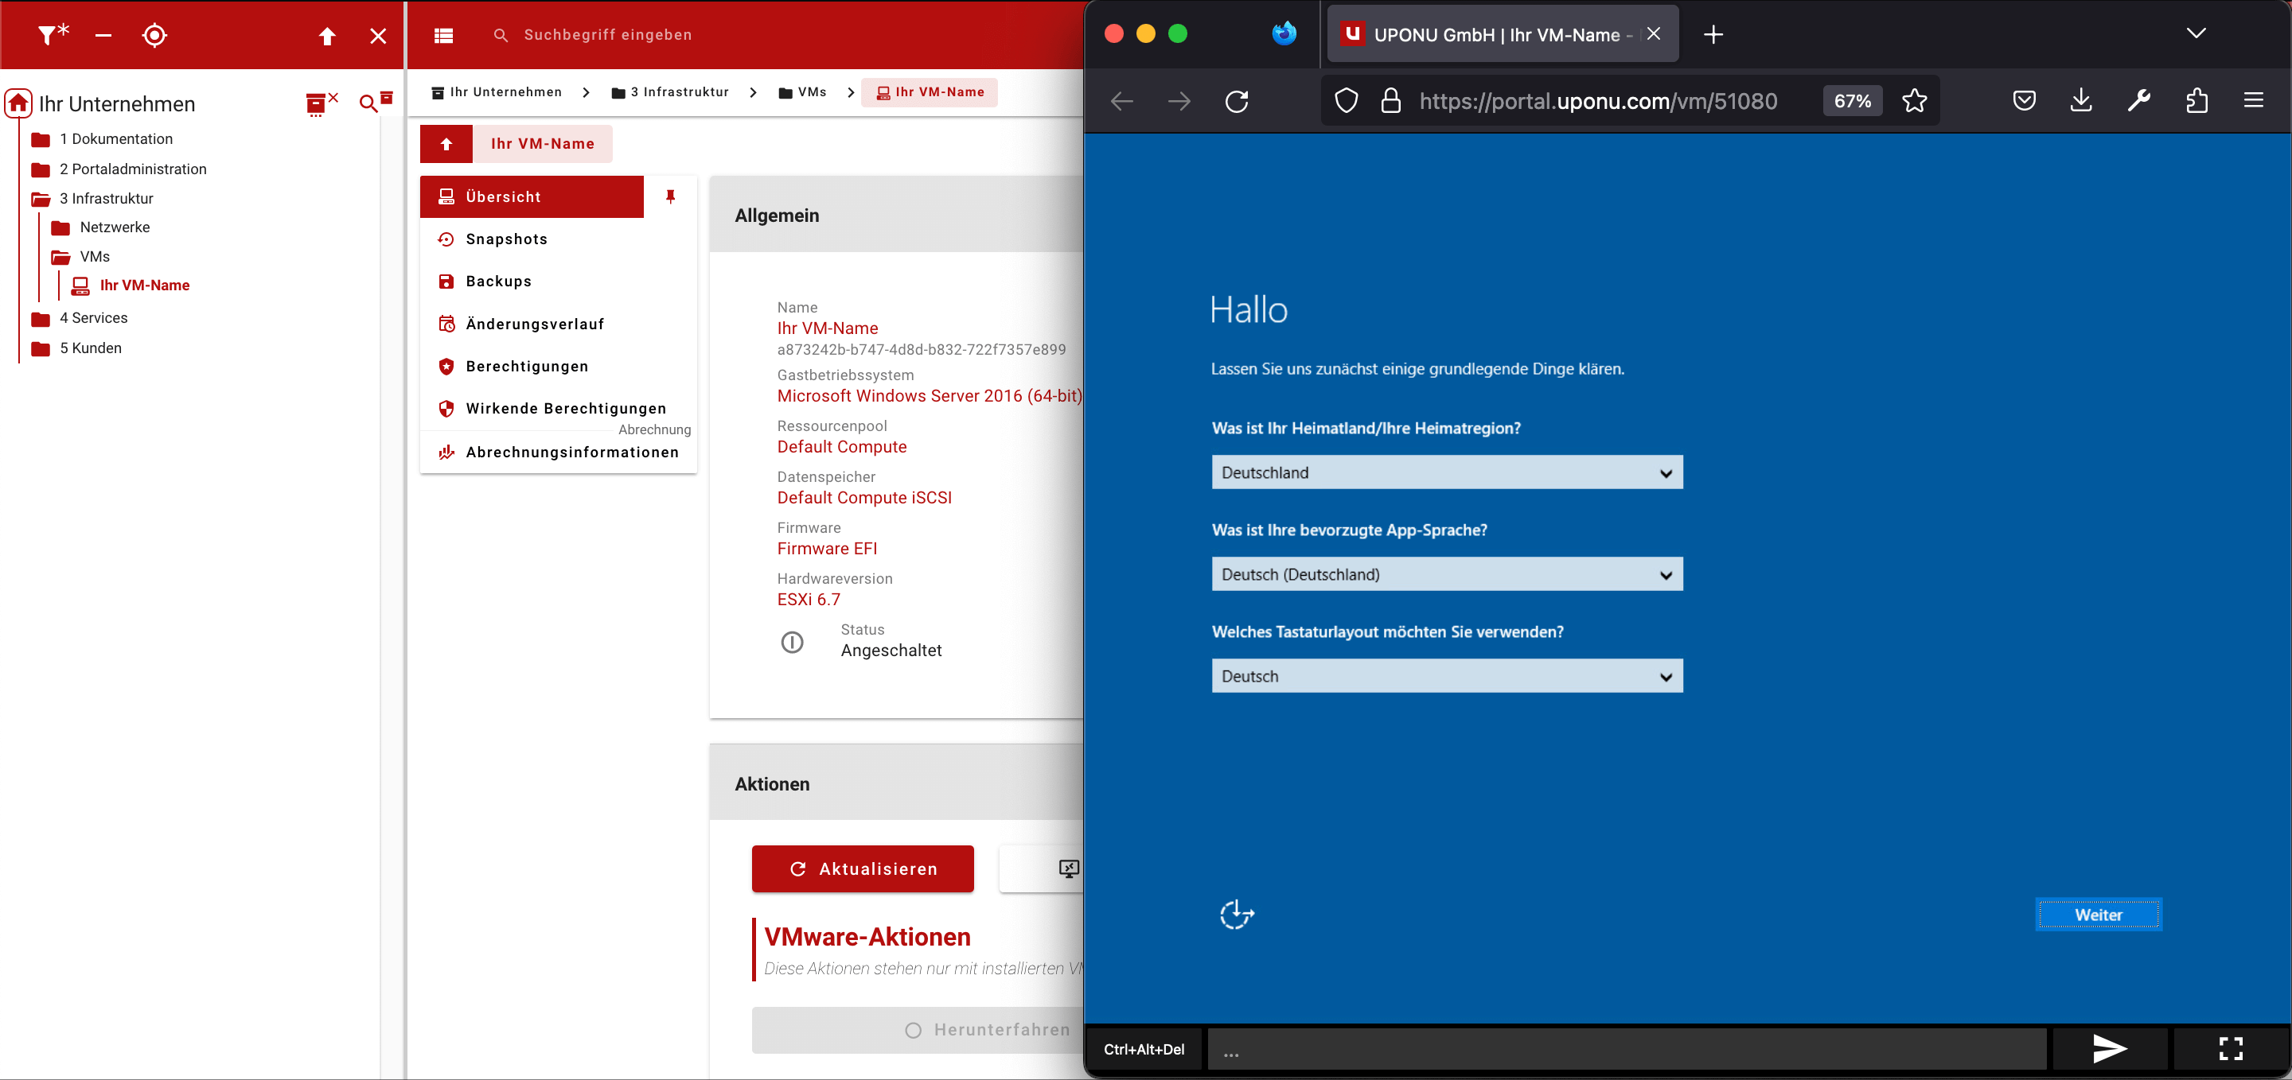The height and width of the screenshot is (1080, 2292).
Task: Click the Weiter button in Windows setup
Action: [x=2098, y=915]
